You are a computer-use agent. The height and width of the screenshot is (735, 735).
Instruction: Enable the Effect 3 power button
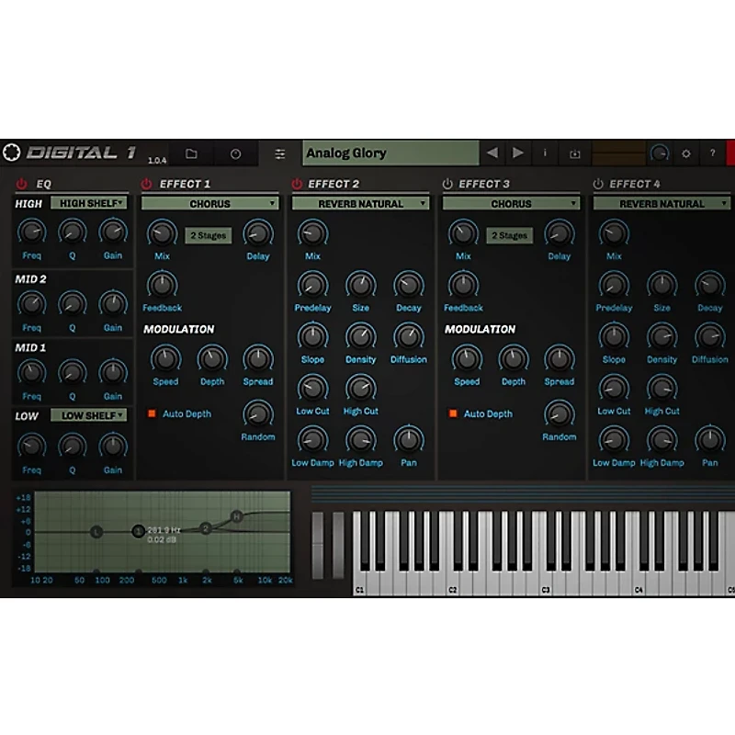pyautogui.click(x=447, y=184)
